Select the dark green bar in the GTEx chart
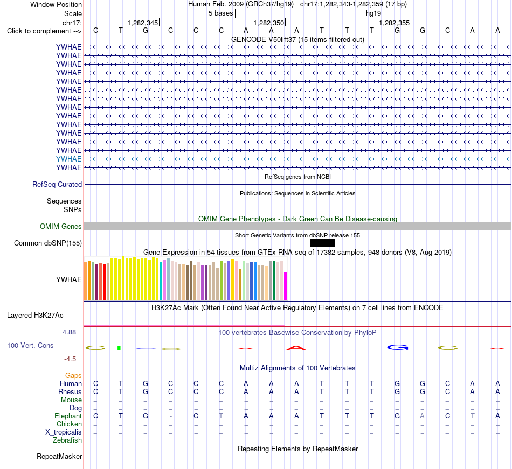512x469 pixels. tap(274, 281)
